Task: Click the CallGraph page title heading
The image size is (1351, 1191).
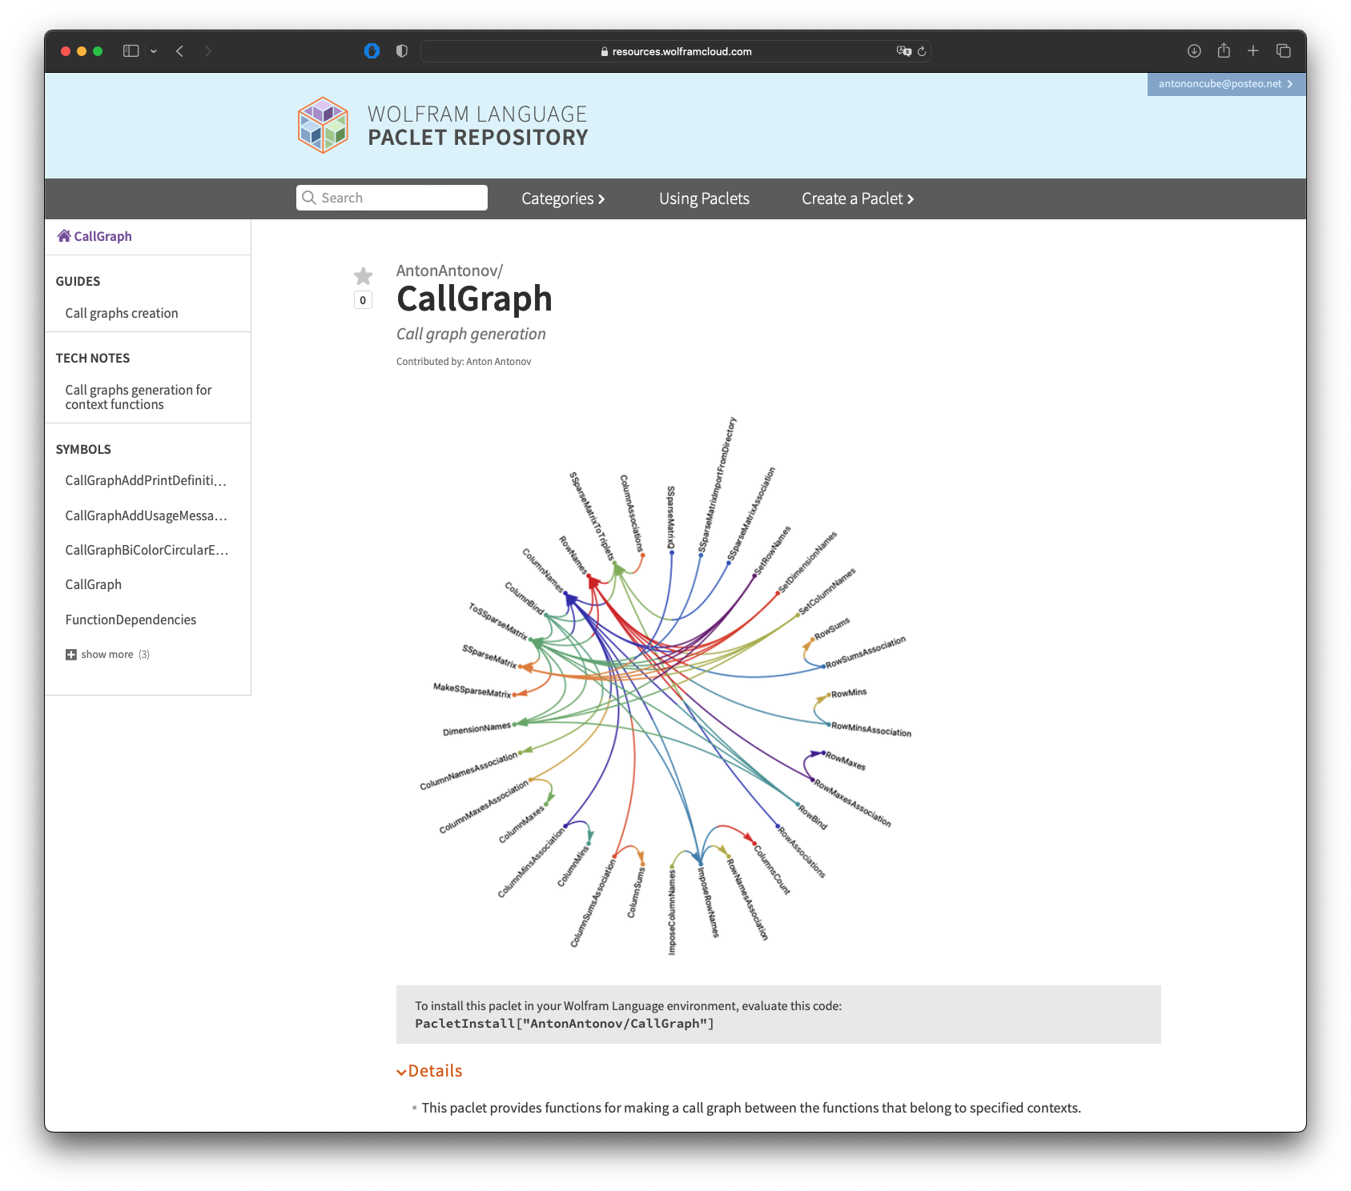Action: [x=474, y=299]
